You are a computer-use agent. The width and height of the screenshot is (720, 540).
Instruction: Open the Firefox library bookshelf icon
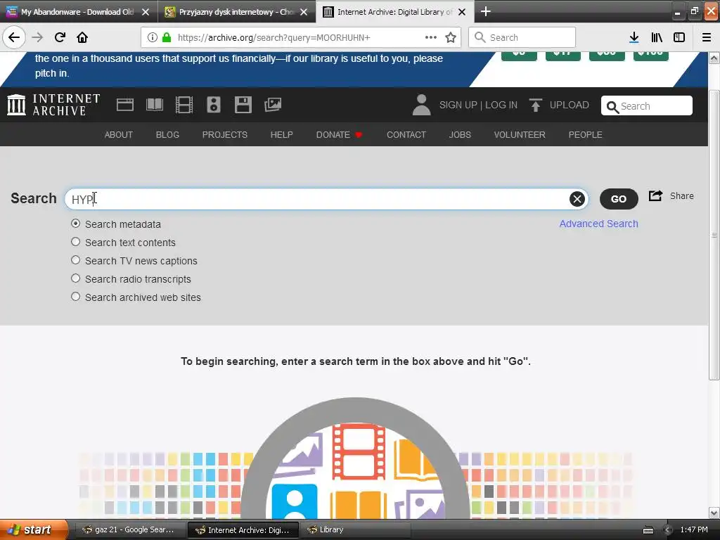[x=657, y=37]
